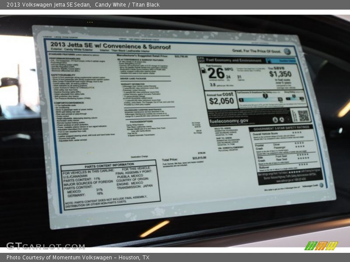Open the fueleconomy.gov address on the label
This screenshot has height=262, width=350.
(x=229, y=121)
